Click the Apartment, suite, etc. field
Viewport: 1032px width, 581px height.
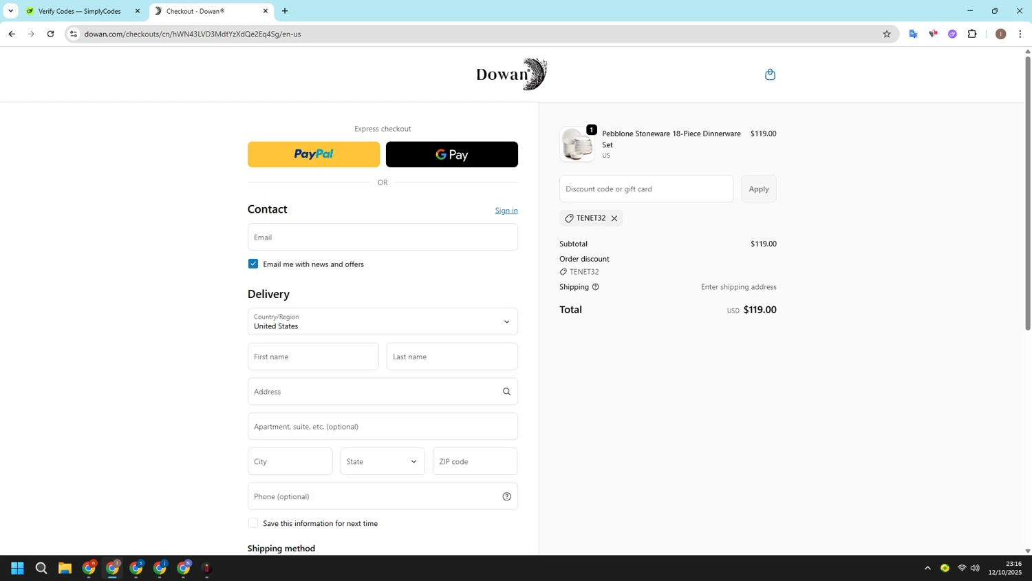[x=383, y=427]
